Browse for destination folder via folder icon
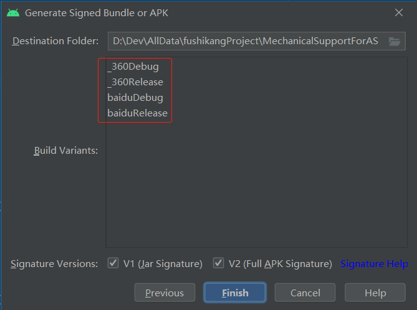Viewport: 417px width, 310px height. click(x=394, y=42)
